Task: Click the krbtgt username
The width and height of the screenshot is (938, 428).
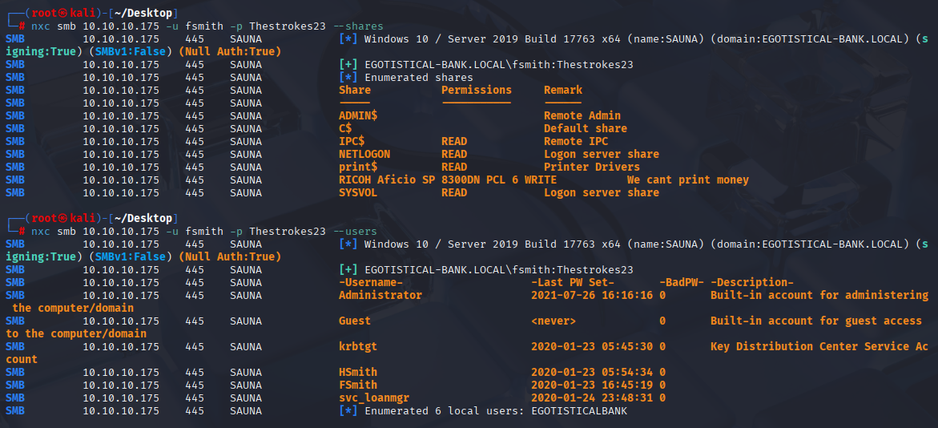Action: click(358, 346)
